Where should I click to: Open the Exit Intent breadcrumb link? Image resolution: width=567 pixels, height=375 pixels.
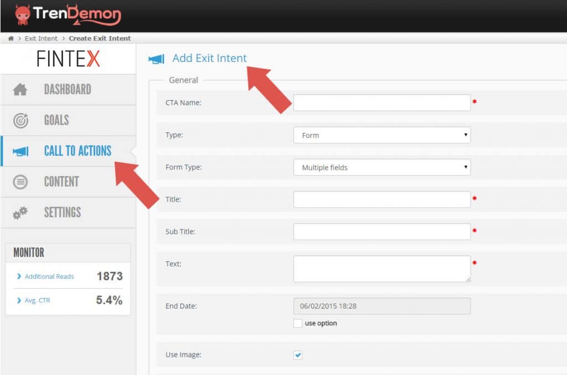coord(41,38)
